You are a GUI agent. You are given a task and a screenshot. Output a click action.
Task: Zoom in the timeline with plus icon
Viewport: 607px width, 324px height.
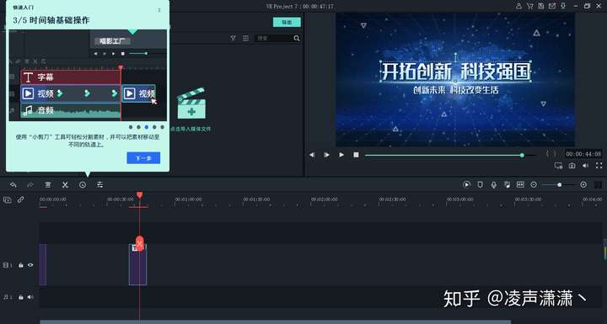(x=583, y=185)
